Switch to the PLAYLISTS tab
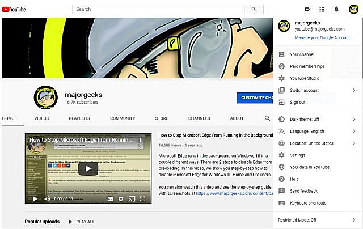 [x=79, y=118]
